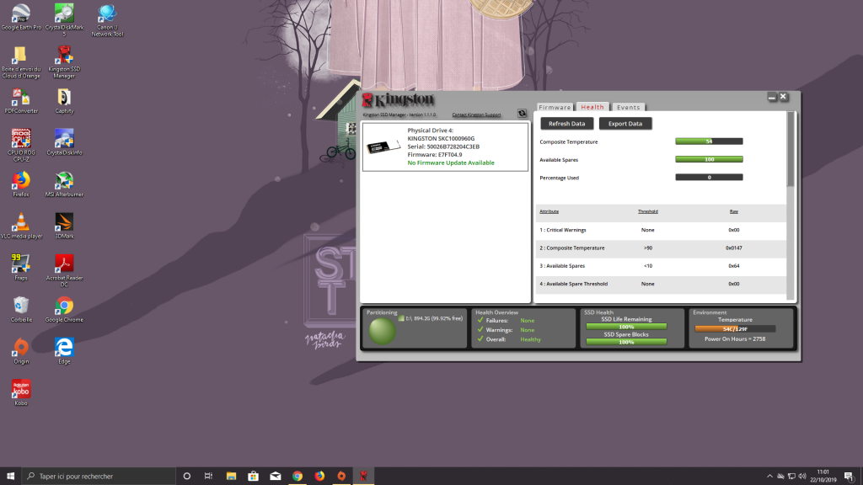Open Google Earth Pro desktop icon
The width and height of the screenshot is (863, 485).
pos(21,17)
